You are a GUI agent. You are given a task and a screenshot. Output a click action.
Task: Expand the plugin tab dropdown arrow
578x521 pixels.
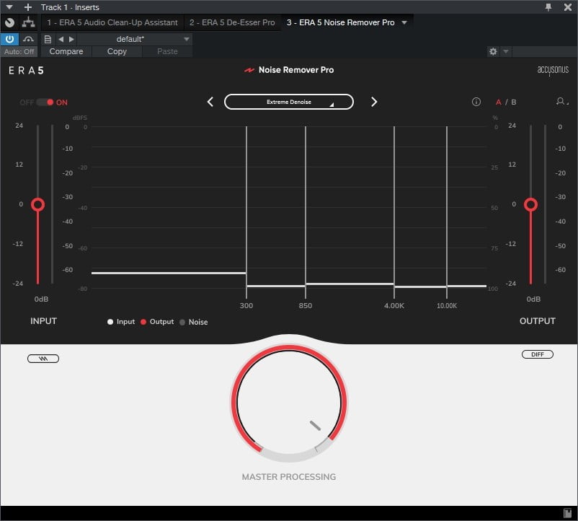[404, 22]
